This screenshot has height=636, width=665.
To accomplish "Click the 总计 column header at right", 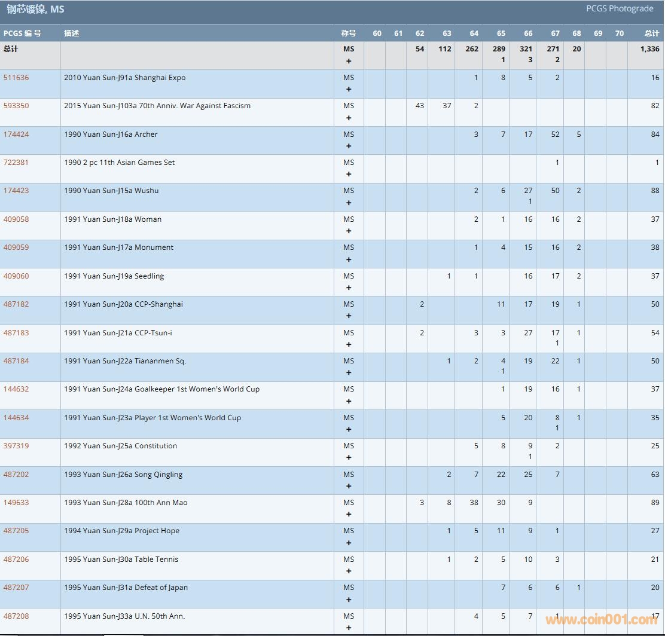I will coord(652,33).
